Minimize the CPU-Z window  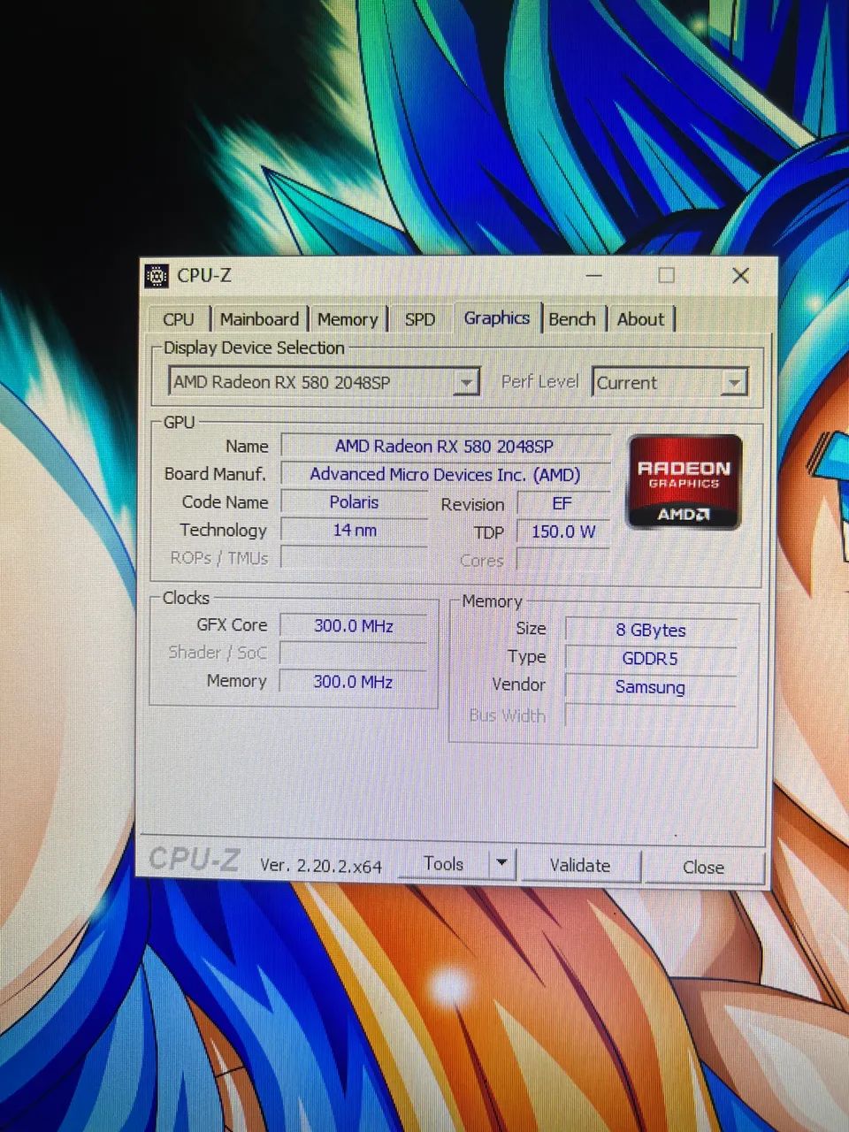593,276
